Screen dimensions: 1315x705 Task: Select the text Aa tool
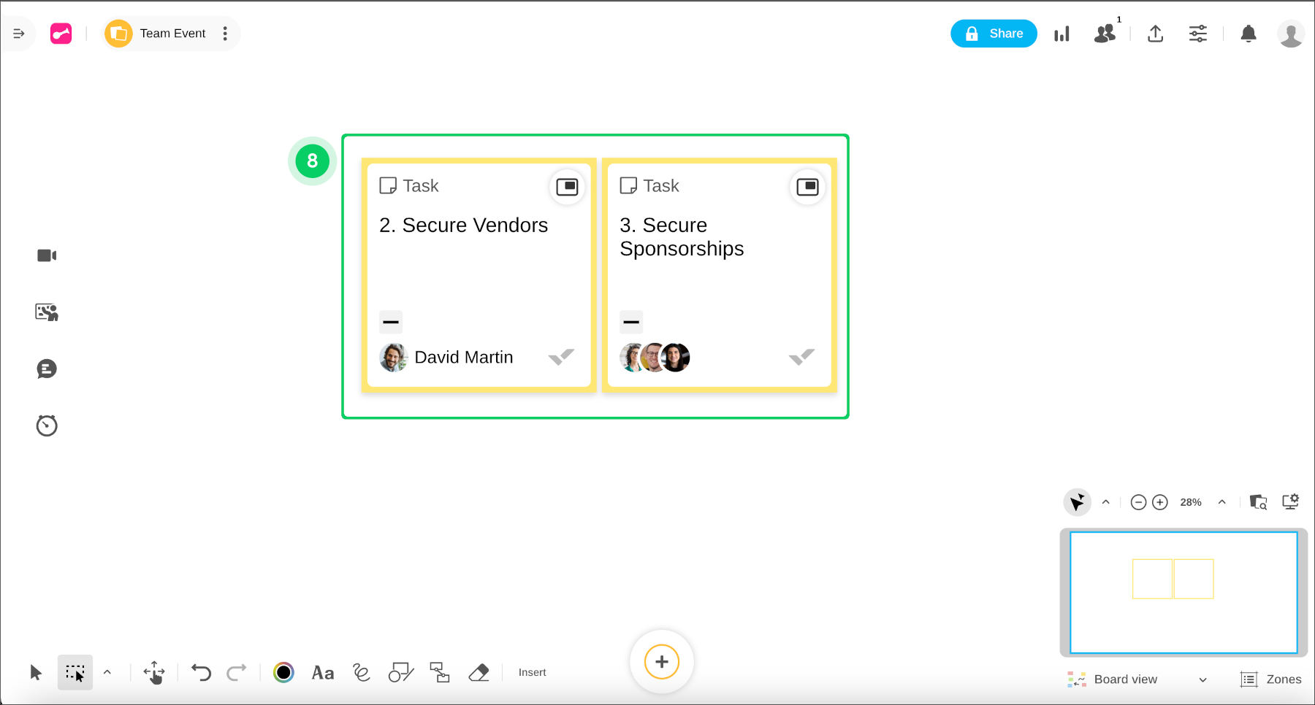(322, 672)
